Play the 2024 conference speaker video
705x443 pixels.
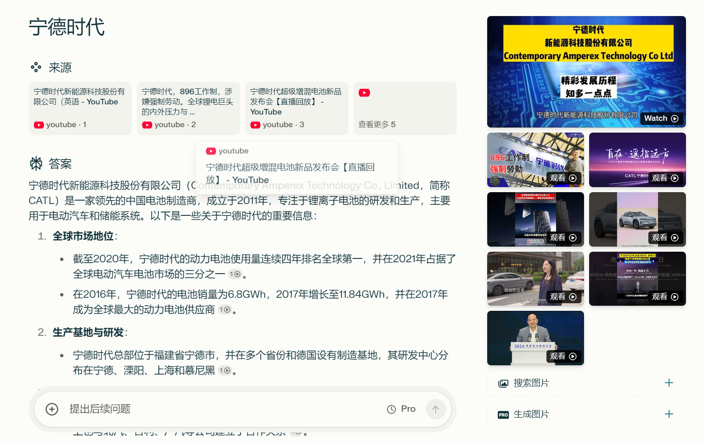tap(535, 338)
